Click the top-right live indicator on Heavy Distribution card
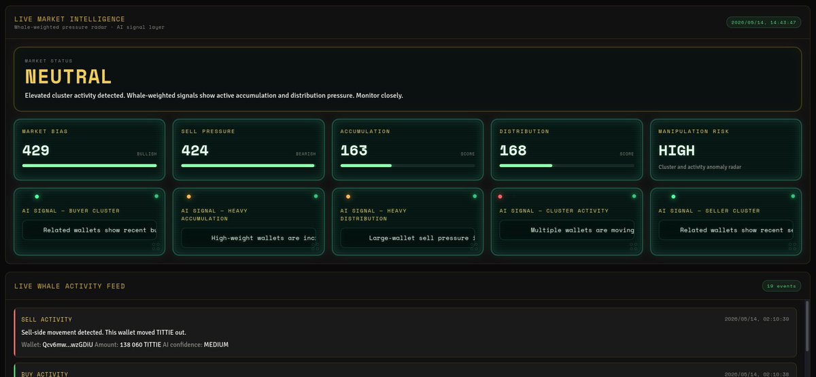 click(x=475, y=196)
